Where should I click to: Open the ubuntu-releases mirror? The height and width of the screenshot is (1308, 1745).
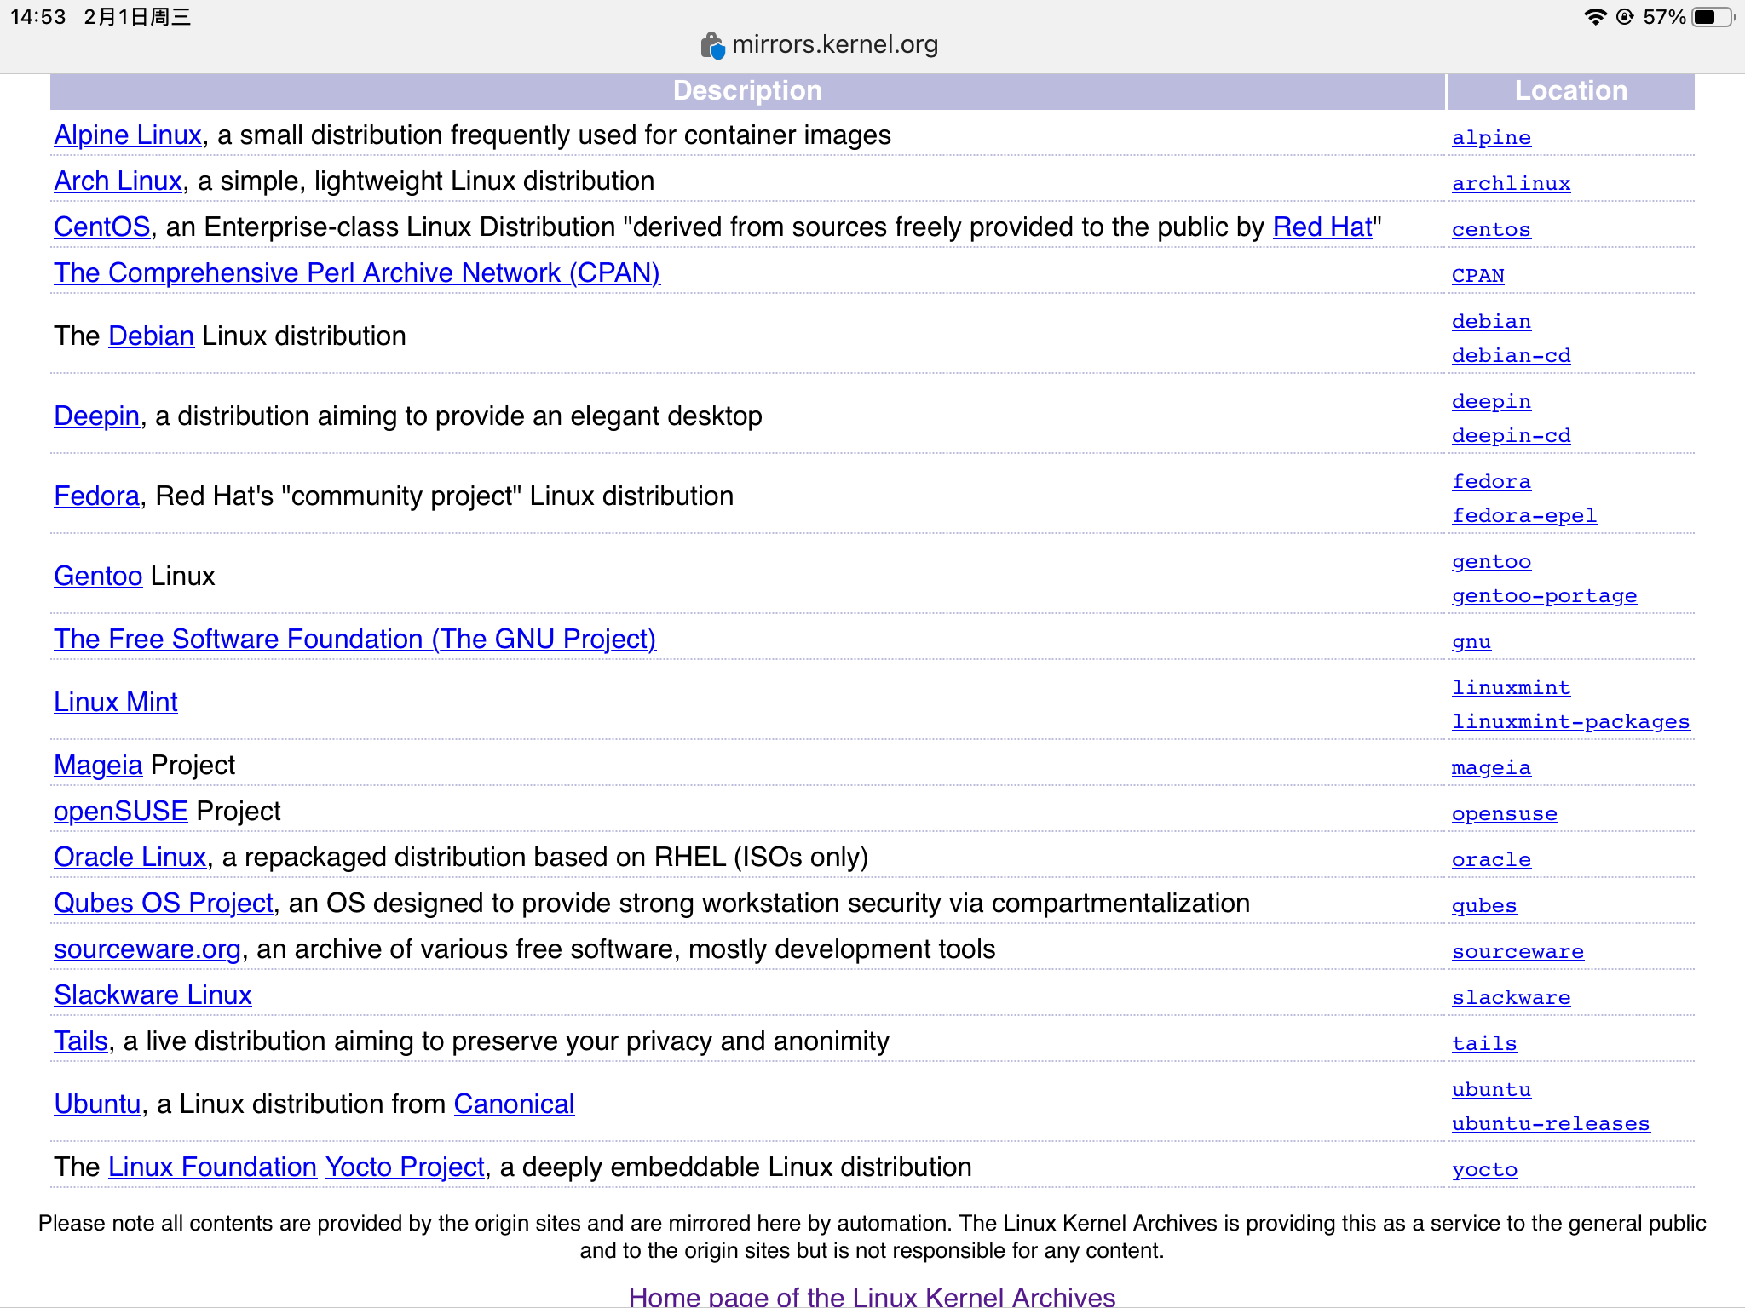coord(1551,1123)
